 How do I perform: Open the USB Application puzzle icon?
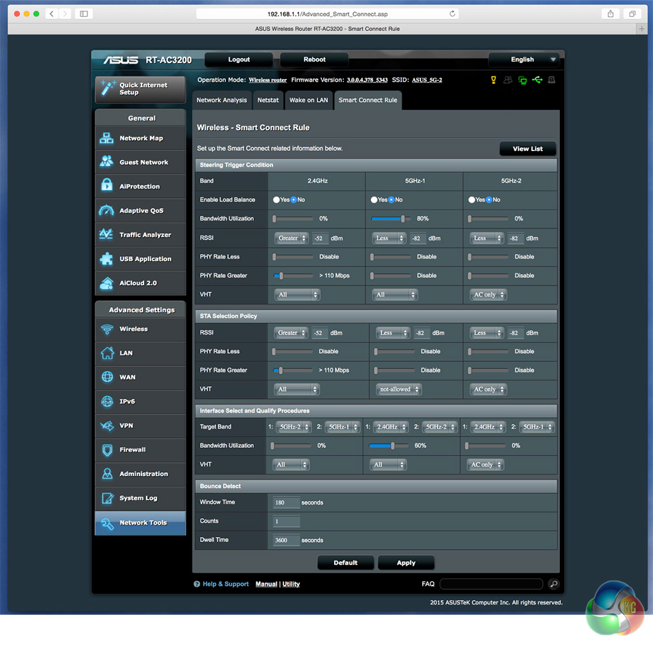click(106, 259)
